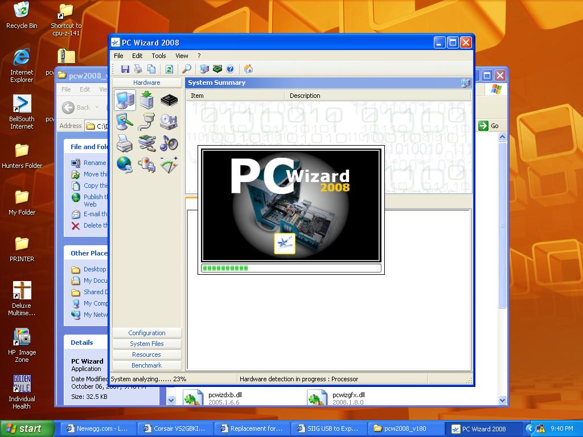
Task: Select the Devices scanner and mouse icon
Action: [147, 143]
